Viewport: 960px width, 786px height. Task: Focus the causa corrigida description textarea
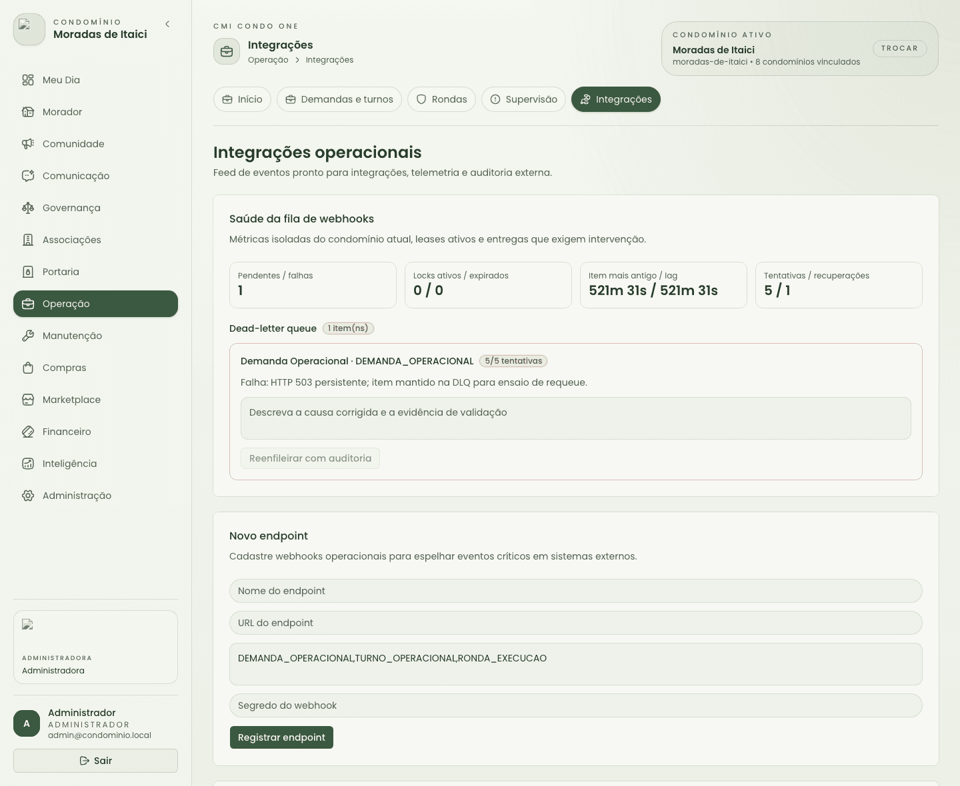click(x=576, y=418)
